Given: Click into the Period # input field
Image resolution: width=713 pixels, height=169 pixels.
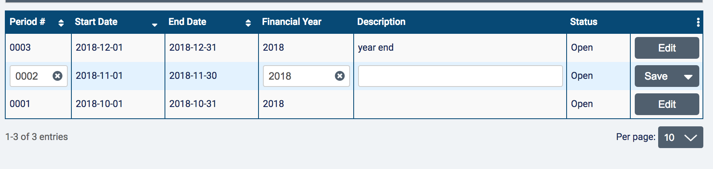Looking at the screenshot, I should click(x=31, y=76).
